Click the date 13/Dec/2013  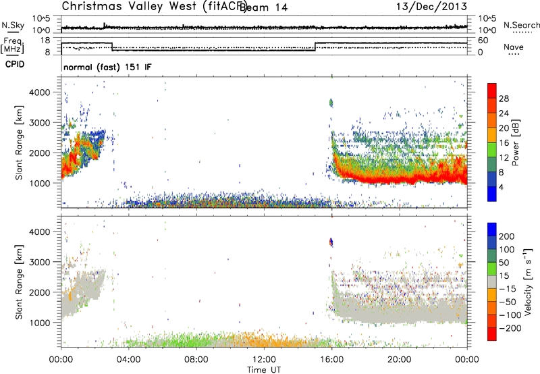[431, 6]
